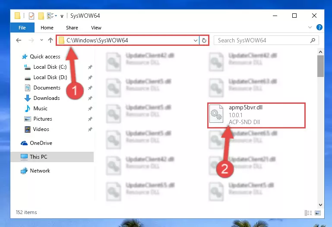Click the apmp5bvr.dll gear file icon
Image resolution: width=332 pixels, height=227 pixels.
tap(216, 114)
